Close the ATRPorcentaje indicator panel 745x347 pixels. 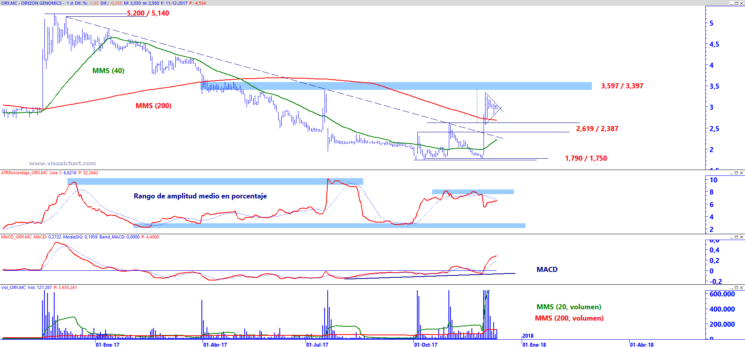pyautogui.click(x=741, y=173)
